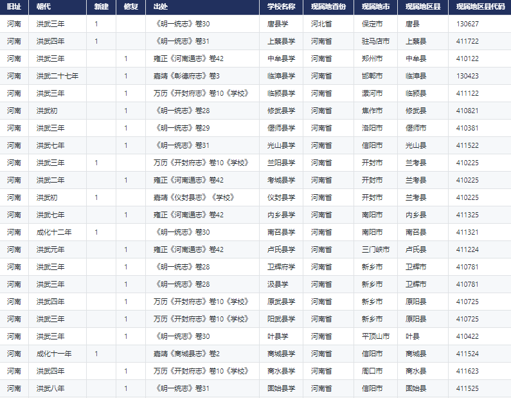Viewport: 511px width, 398px height.
Task: Select the school name cell 上蔡县学
Action: [x=282, y=41]
